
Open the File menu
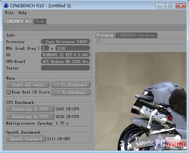(9, 12)
